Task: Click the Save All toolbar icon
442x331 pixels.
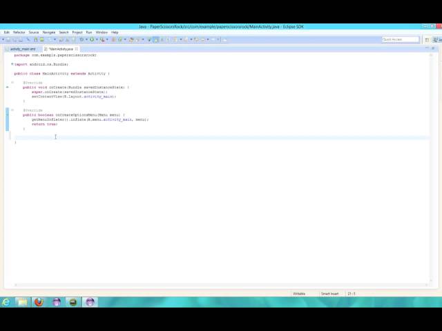Action: pyautogui.click(x=15, y=40)
